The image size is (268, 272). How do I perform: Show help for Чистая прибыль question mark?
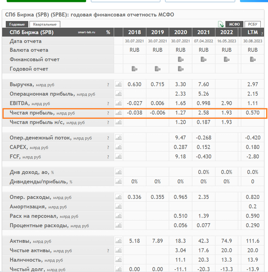pyautogui.click(x=108, y=113)
